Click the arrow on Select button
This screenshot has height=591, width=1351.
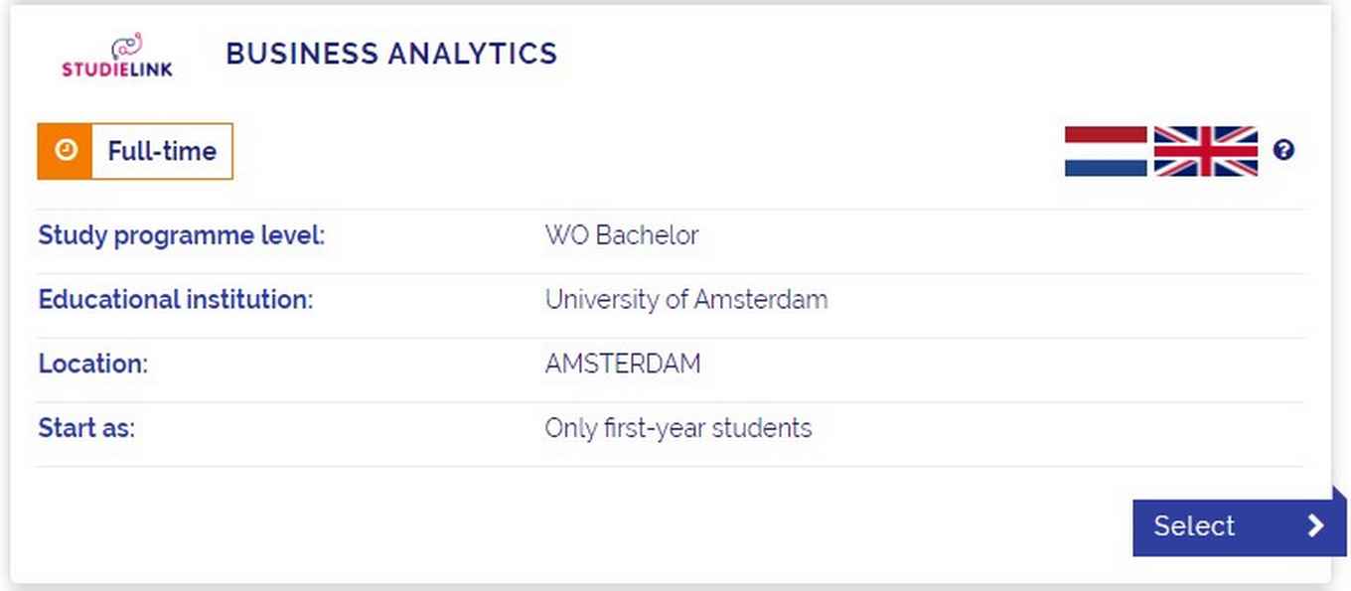(1316, 525)
